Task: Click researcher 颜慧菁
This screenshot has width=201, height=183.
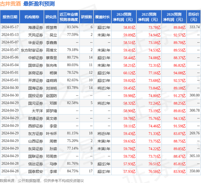Action: [x=51, y=28]
